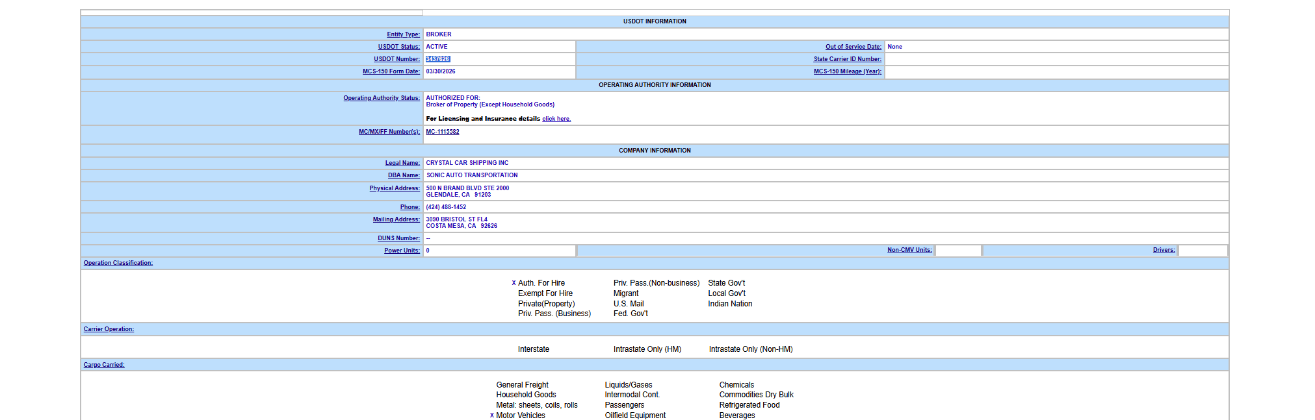Click Intrastate Only (HM) operation
1315x420 pixels.
click(647, 349)
